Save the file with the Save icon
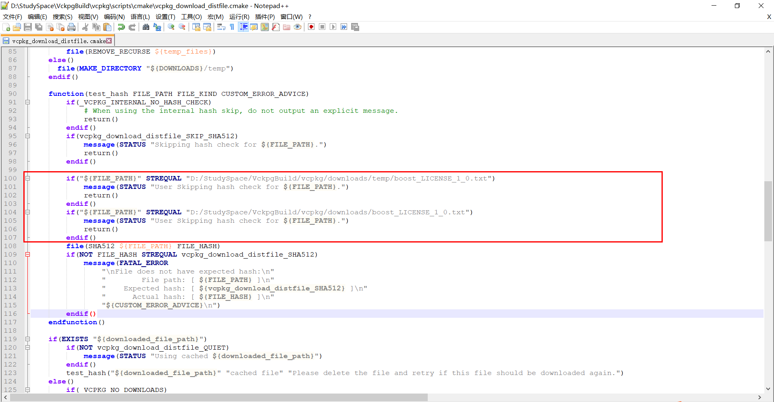 click(x=28, y=27)
